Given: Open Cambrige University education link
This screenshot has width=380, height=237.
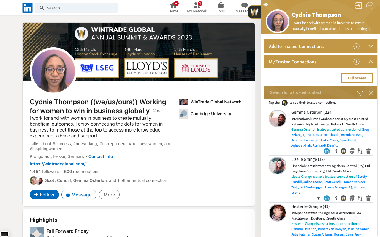Looking at the screenshot, I should click(x=205, y=114).
